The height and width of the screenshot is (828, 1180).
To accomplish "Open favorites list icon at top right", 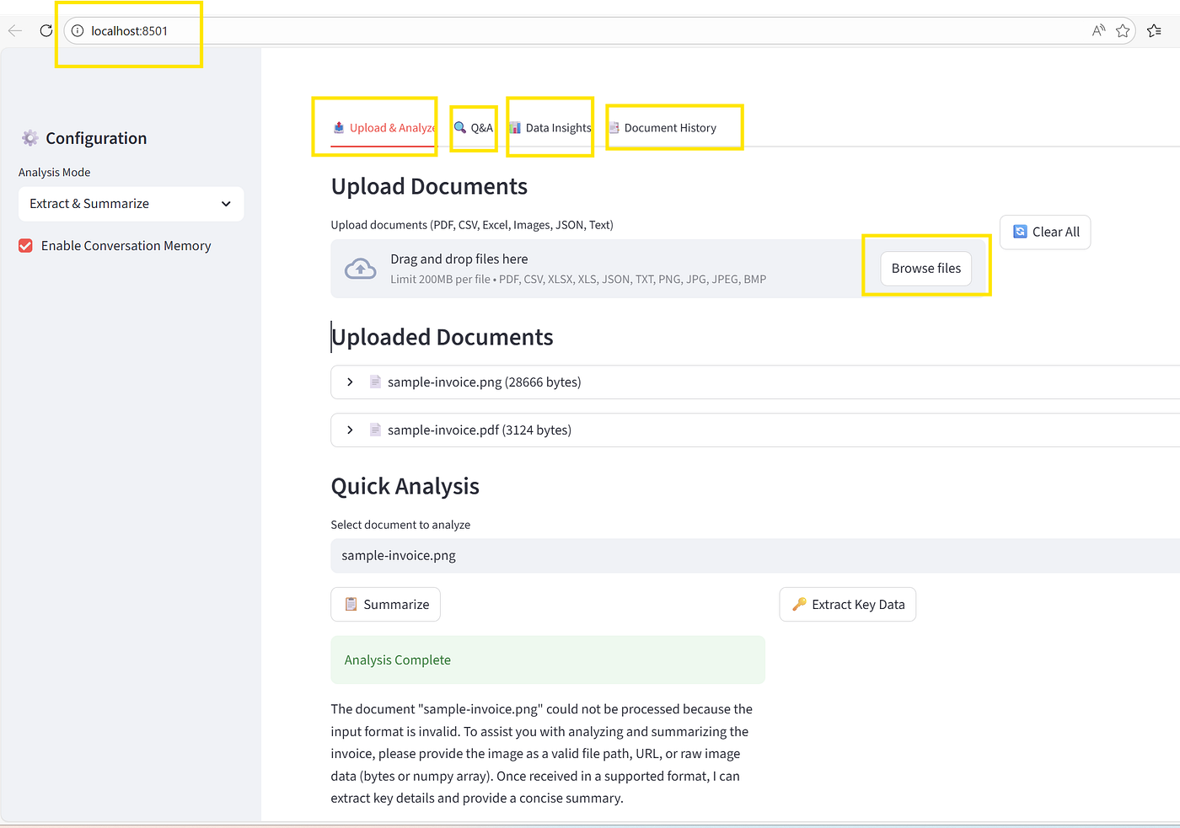I will (1155, 31).
